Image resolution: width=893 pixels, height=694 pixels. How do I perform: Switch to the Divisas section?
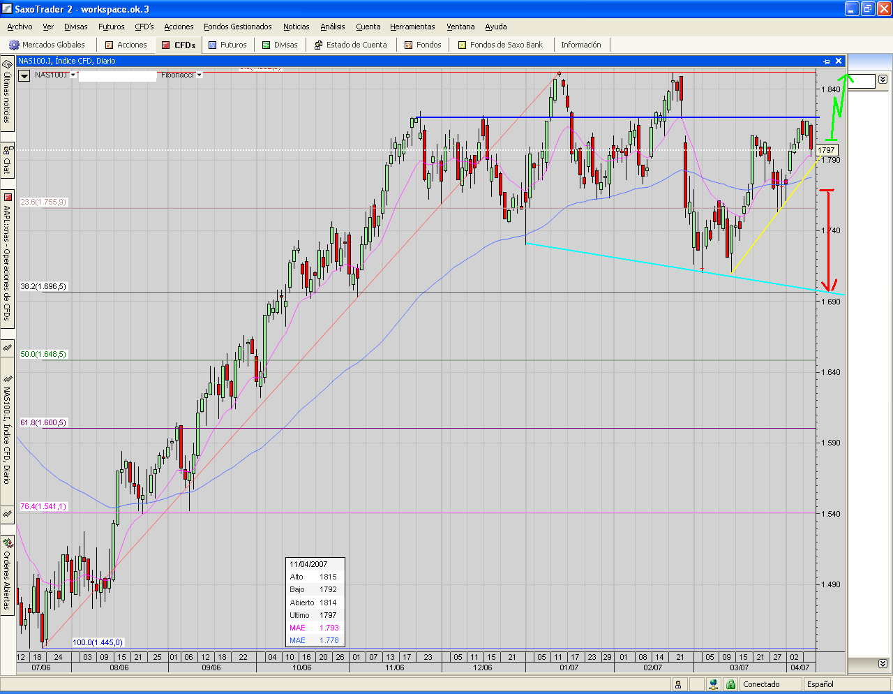click(x=279, y=45)
